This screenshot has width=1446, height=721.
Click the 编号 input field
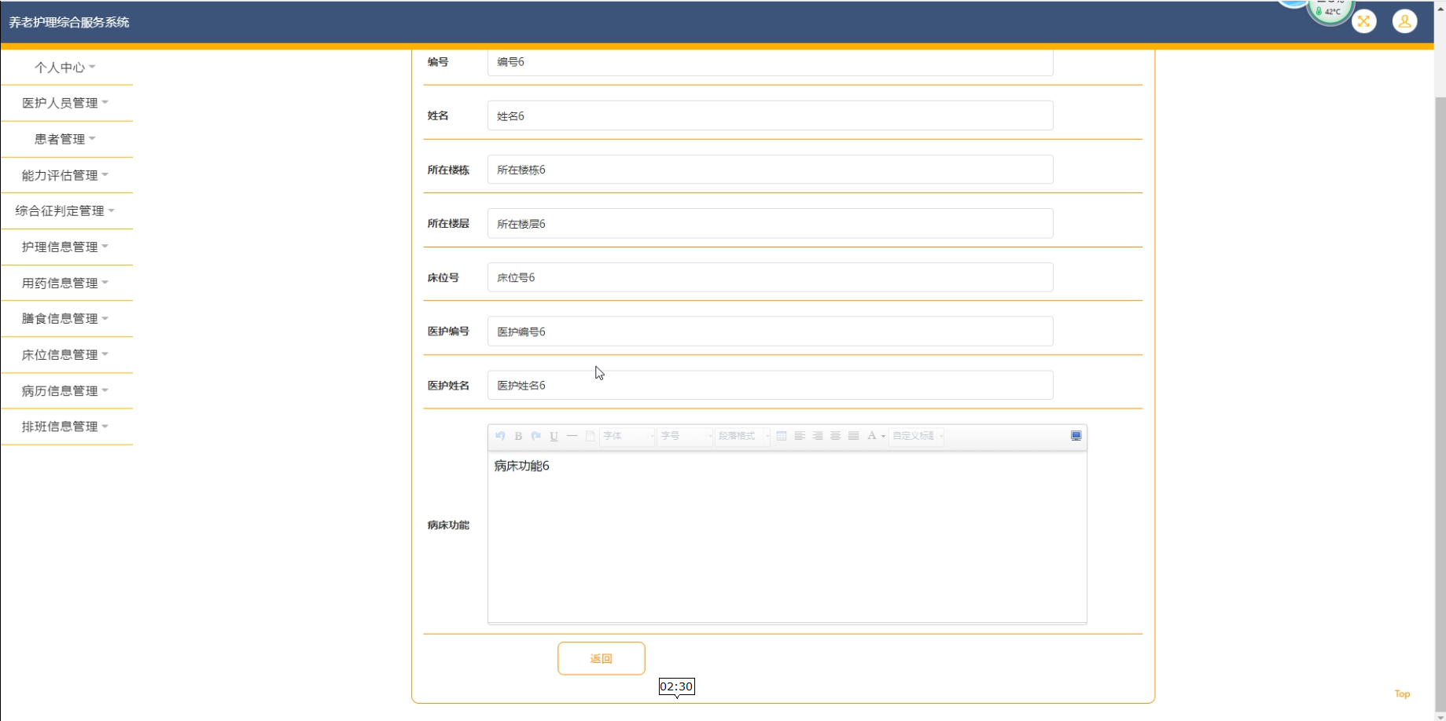tap(771, 62)
